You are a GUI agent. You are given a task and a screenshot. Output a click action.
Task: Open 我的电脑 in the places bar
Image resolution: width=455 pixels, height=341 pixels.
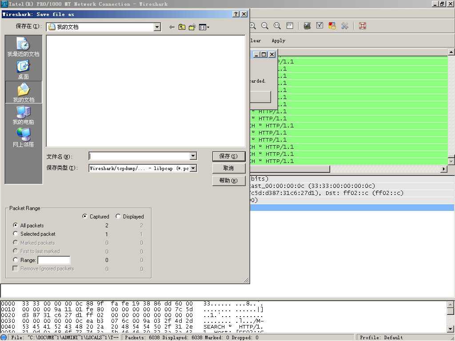point(24,115)
